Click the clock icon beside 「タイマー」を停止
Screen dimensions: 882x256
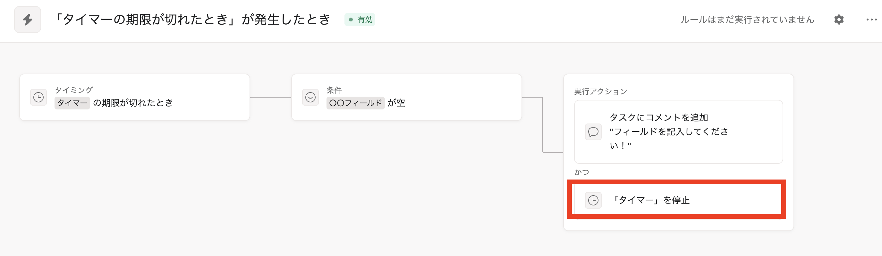tap(593, 200)
